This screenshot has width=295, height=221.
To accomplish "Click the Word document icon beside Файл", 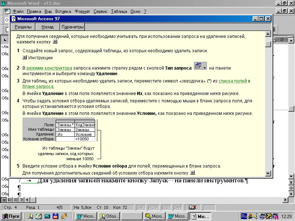I will pos(7,11).
